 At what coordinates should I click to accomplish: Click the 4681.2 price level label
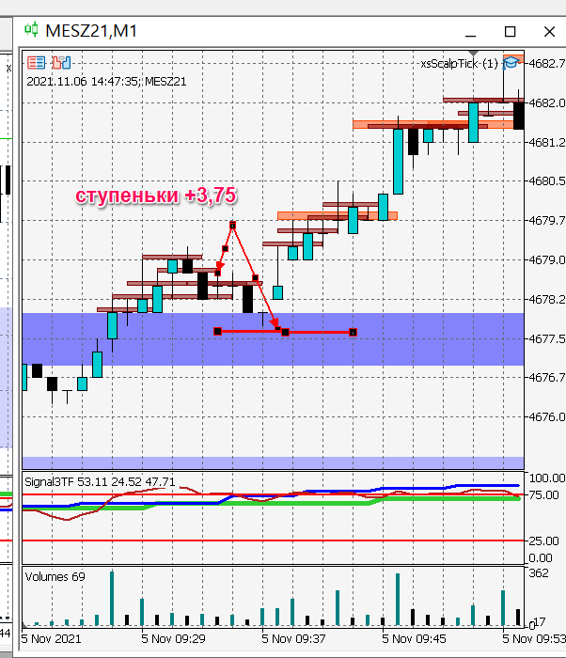pos(547,143)
